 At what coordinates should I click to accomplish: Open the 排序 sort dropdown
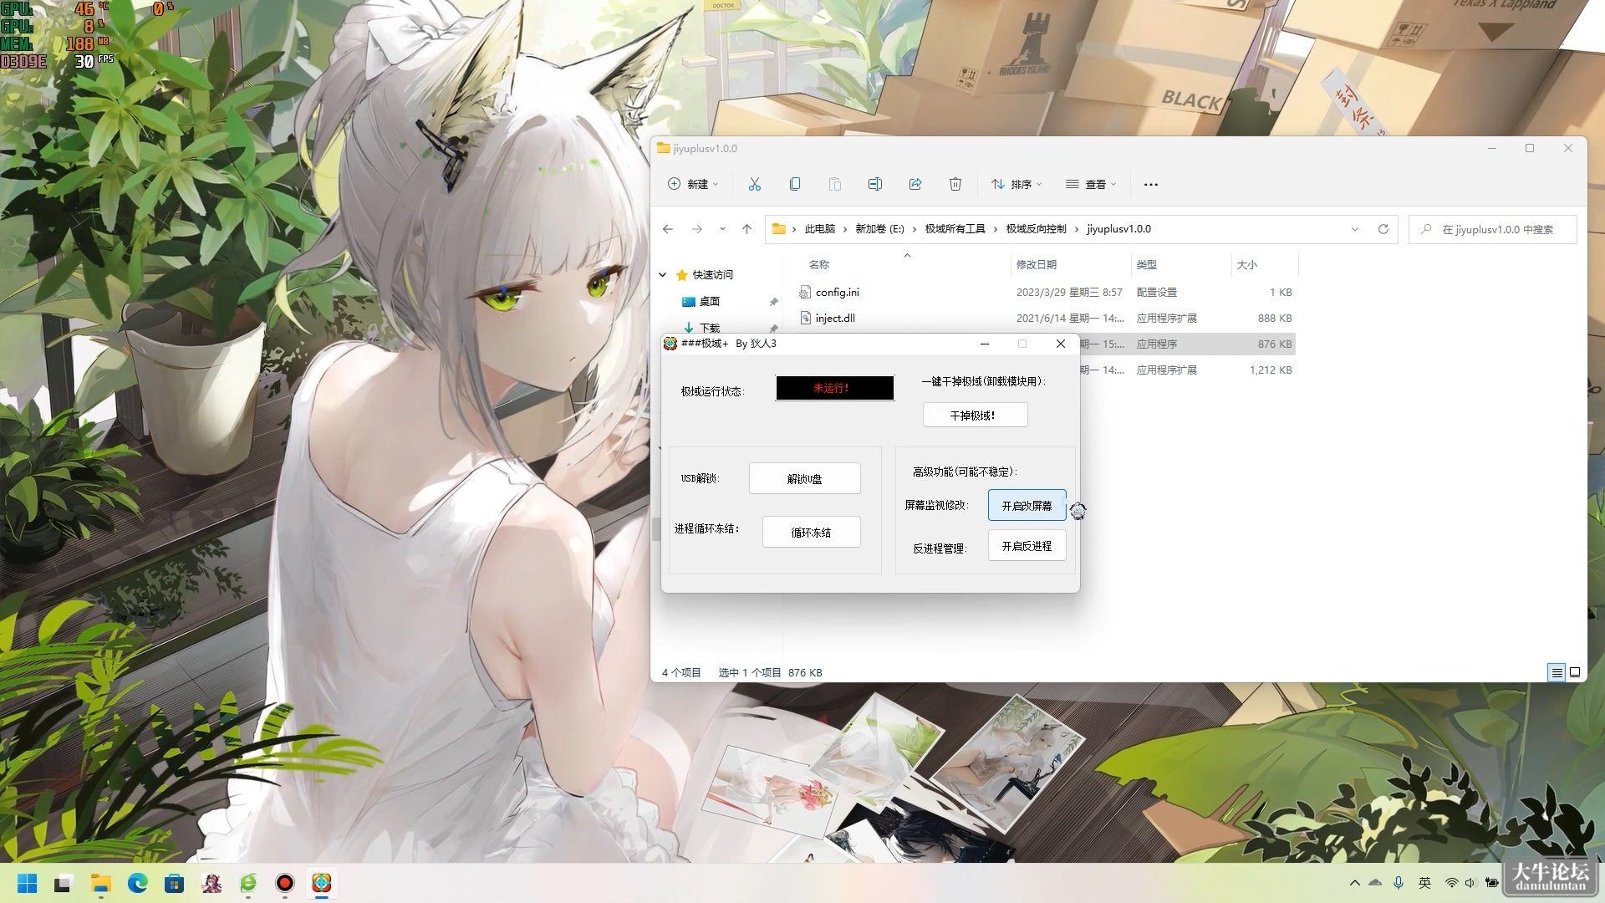point(1016,184)
